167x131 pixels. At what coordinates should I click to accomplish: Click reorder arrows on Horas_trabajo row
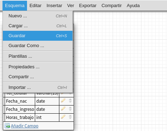(x=70, y=117)
